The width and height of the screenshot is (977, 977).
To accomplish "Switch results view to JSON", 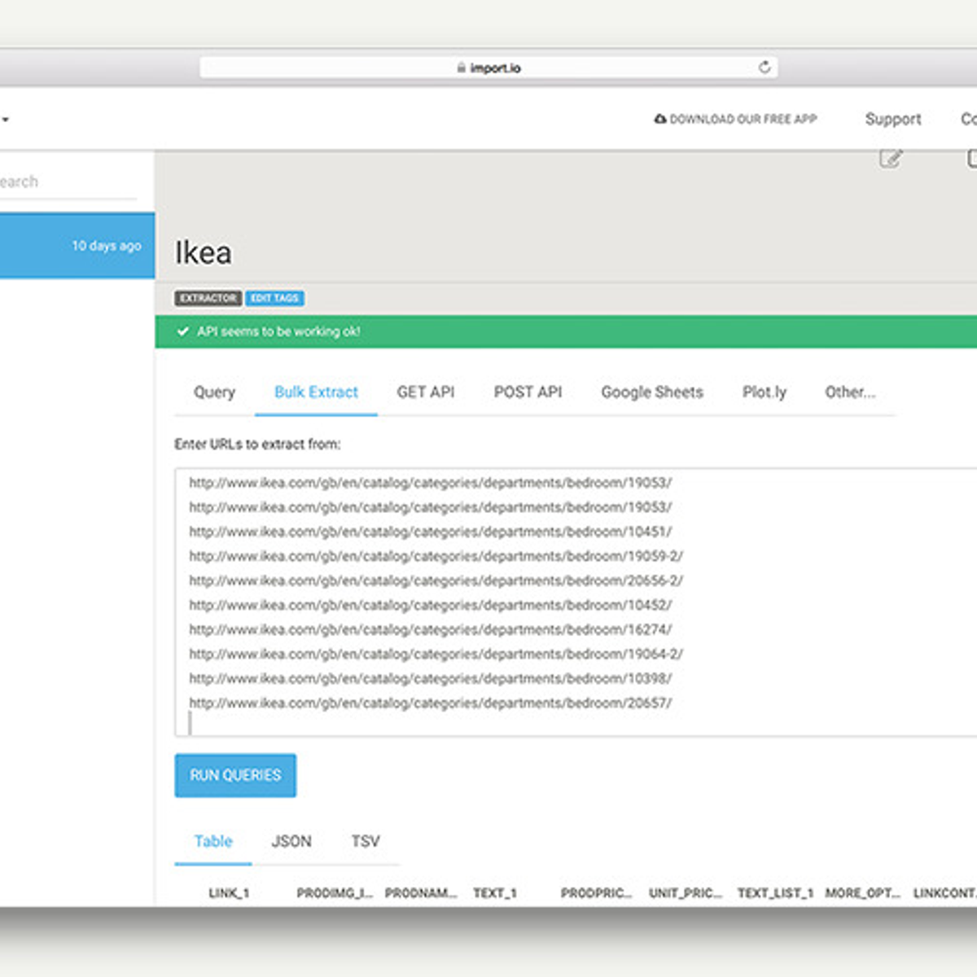I will coord(291,841).
